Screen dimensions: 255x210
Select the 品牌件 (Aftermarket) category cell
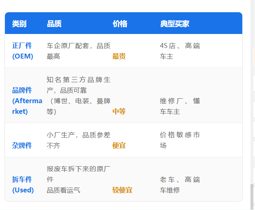27,101
